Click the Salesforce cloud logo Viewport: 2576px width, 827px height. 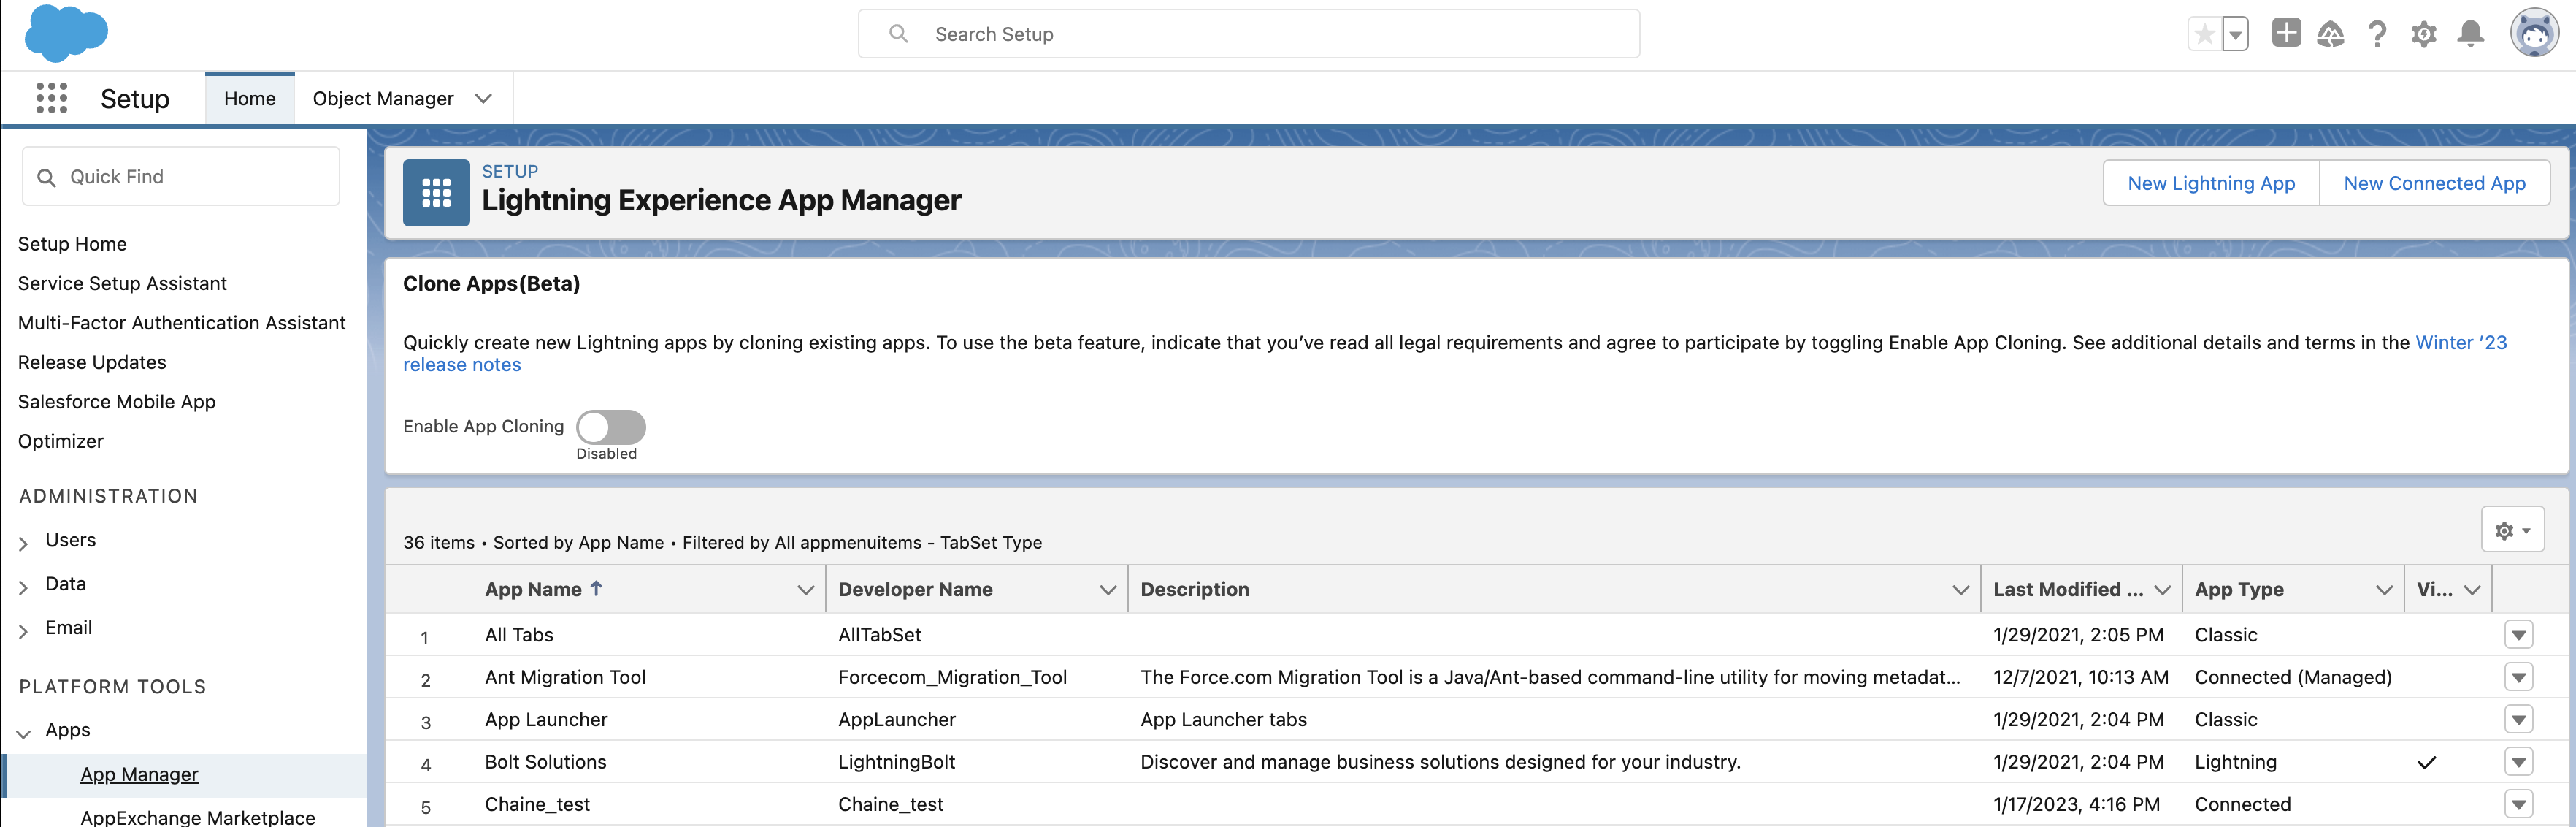65,33
